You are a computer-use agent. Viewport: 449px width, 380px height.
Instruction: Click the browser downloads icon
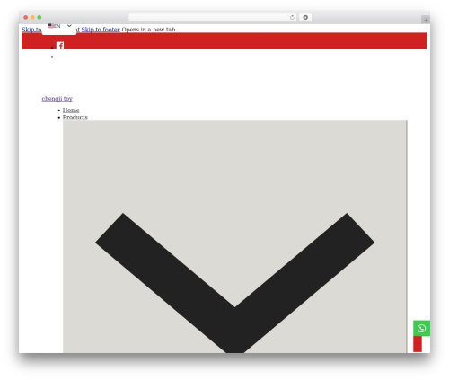(305, 18)
